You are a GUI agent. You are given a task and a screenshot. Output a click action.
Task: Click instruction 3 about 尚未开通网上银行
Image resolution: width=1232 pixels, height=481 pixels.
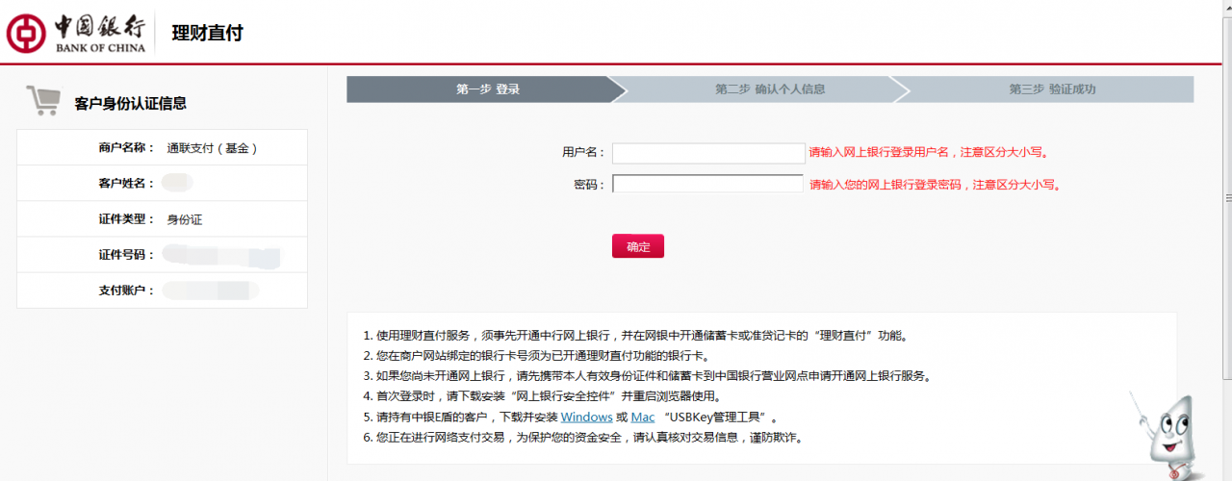(648, 376)
